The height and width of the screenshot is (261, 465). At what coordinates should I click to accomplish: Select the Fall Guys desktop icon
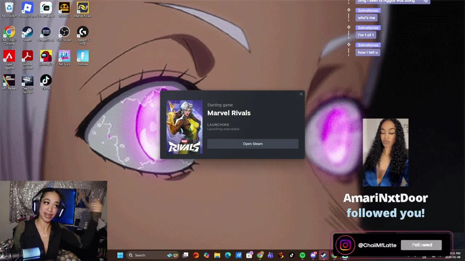pos(64,58)
